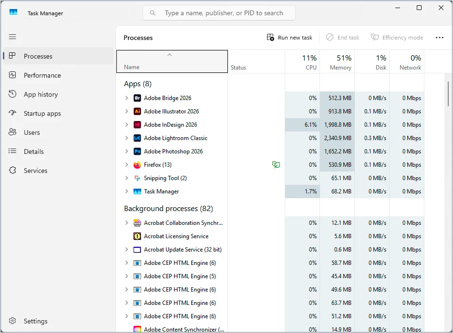Viewport: 453px width, 333px height.
Task: Go to Startup apps page
Action: click(x=58, y=113)
